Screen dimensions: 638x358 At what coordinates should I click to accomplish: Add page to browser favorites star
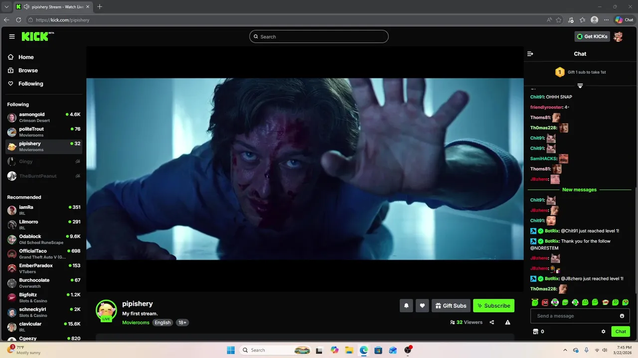[559, 20]
